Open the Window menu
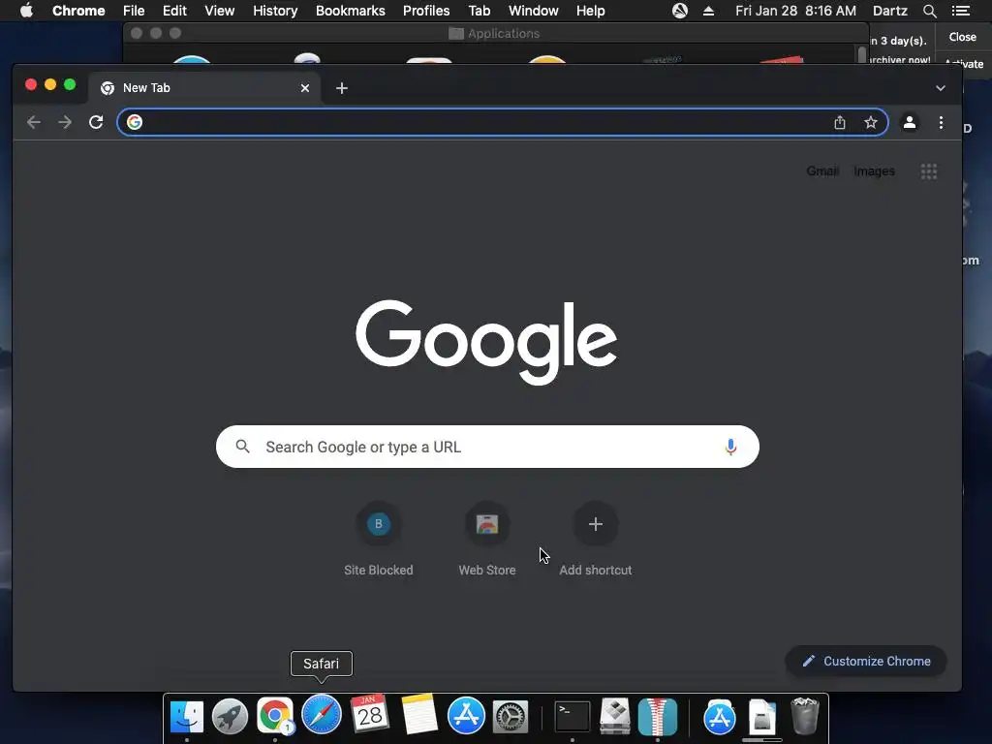The height and width of the screenshot is (744, 992). click(x=534, y=11)
